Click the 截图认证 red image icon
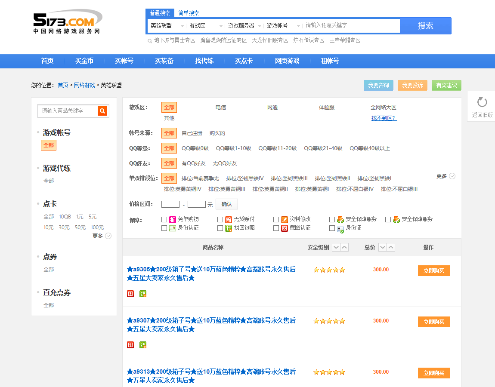 click(285, 228)
